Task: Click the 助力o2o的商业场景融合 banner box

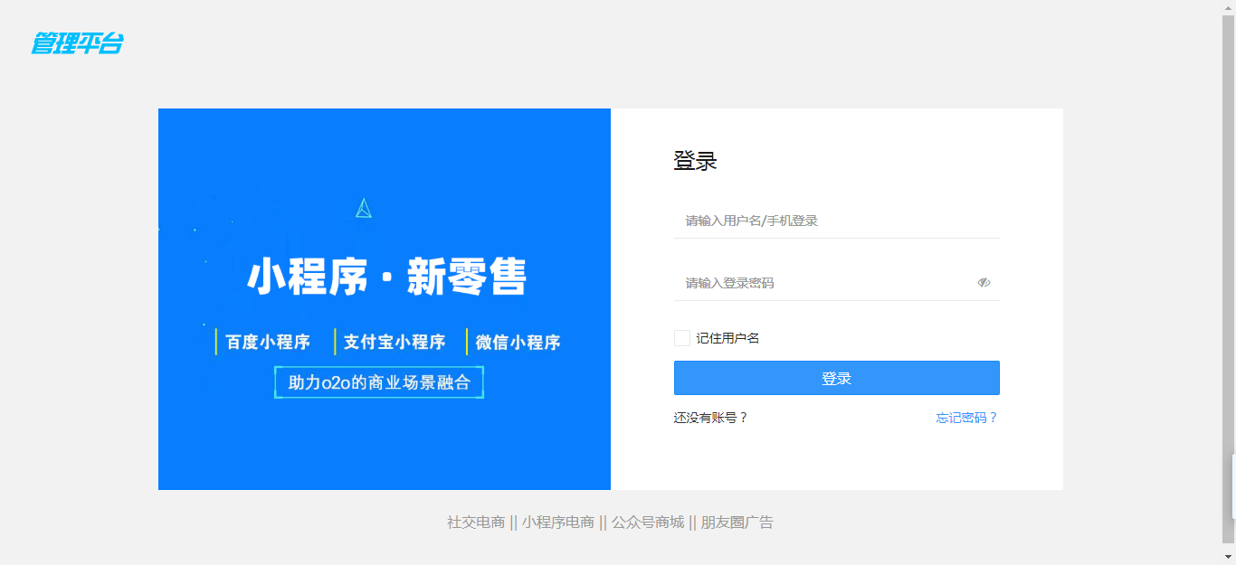Action: 379,382
